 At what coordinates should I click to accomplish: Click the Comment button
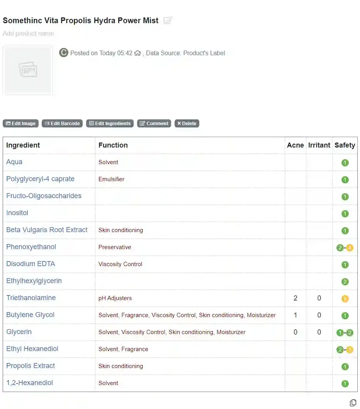154,123
